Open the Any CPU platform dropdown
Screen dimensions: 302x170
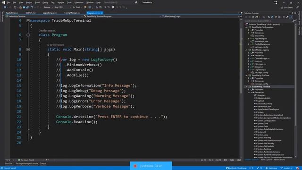(x=63, y=8)
